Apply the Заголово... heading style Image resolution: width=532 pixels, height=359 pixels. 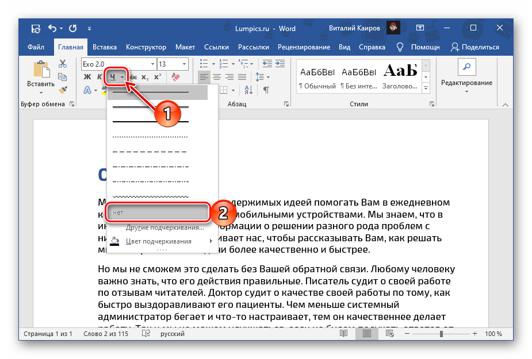point(400,78)
